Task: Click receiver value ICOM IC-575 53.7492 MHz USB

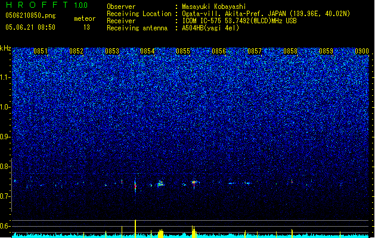Action: click(240, 21)
